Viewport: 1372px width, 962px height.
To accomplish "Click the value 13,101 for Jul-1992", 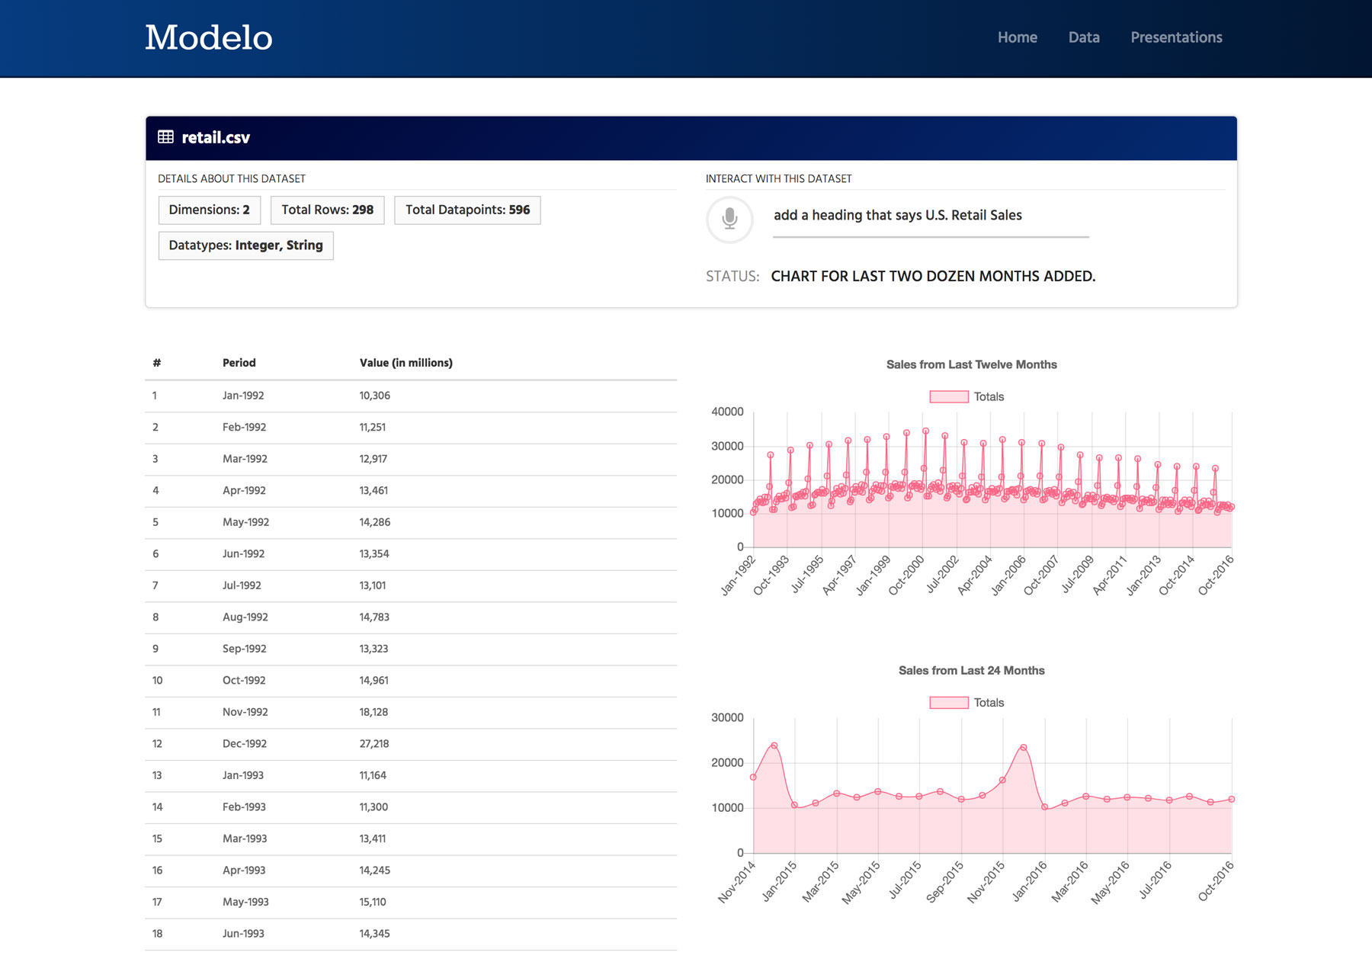I will pos(373,585).
